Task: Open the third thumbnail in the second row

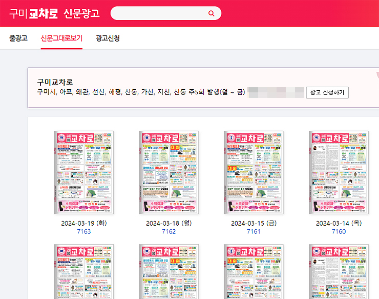Action: [x=254, y=272]
